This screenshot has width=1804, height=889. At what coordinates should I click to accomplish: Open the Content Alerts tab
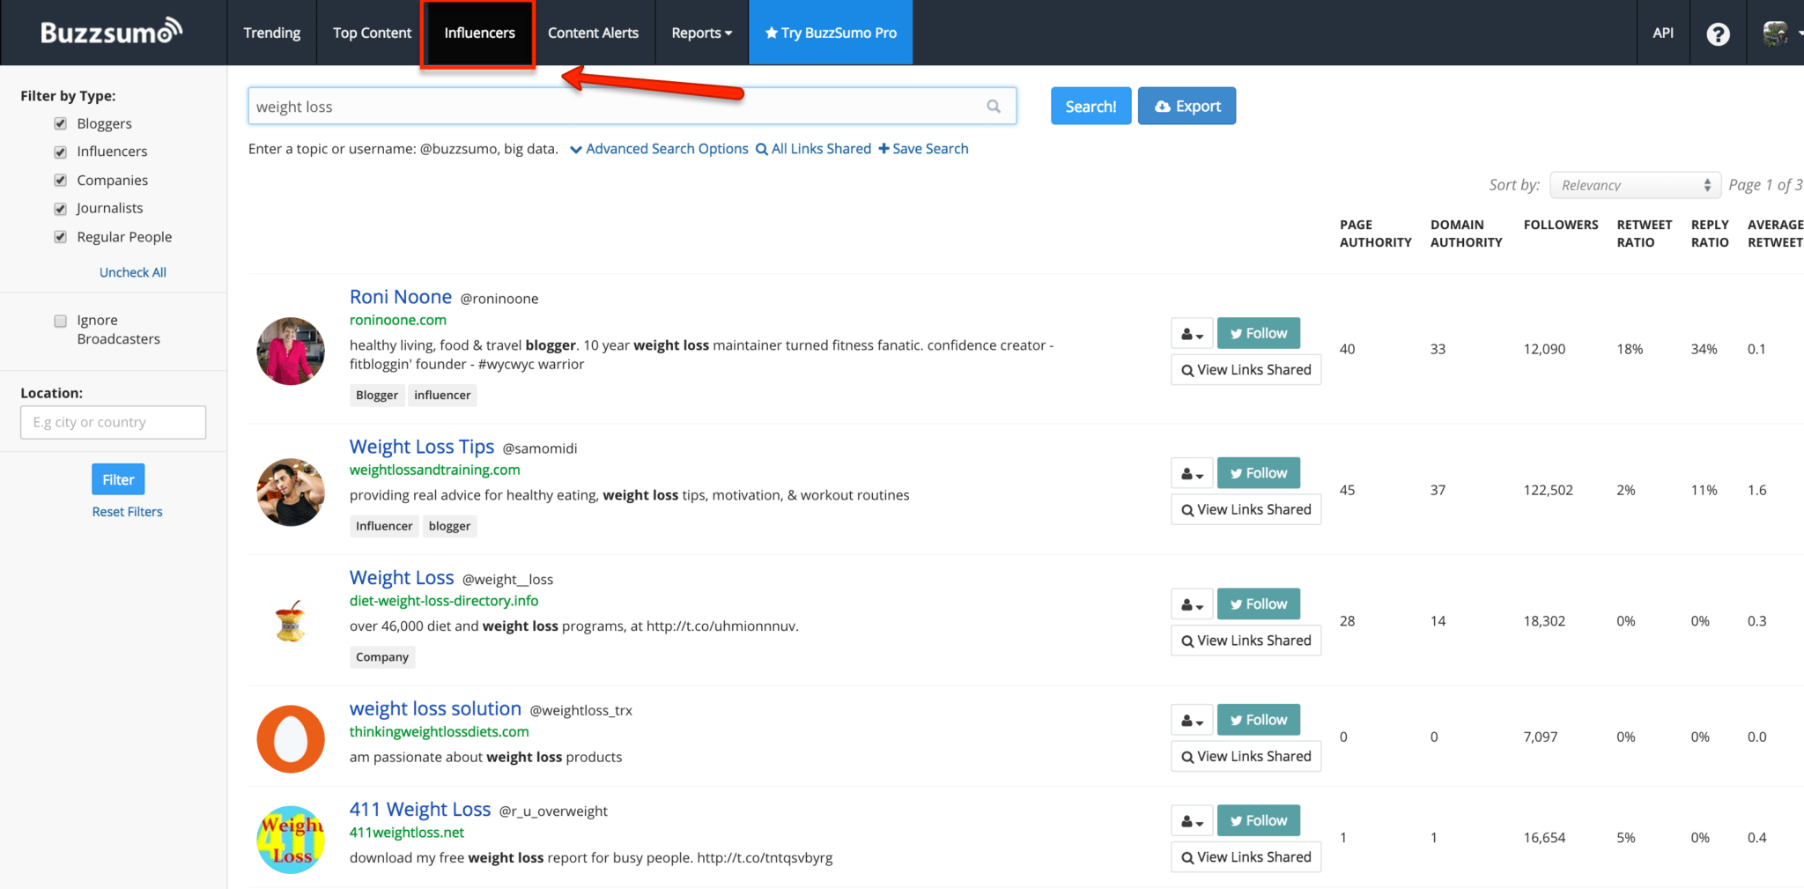coord(594,33)
